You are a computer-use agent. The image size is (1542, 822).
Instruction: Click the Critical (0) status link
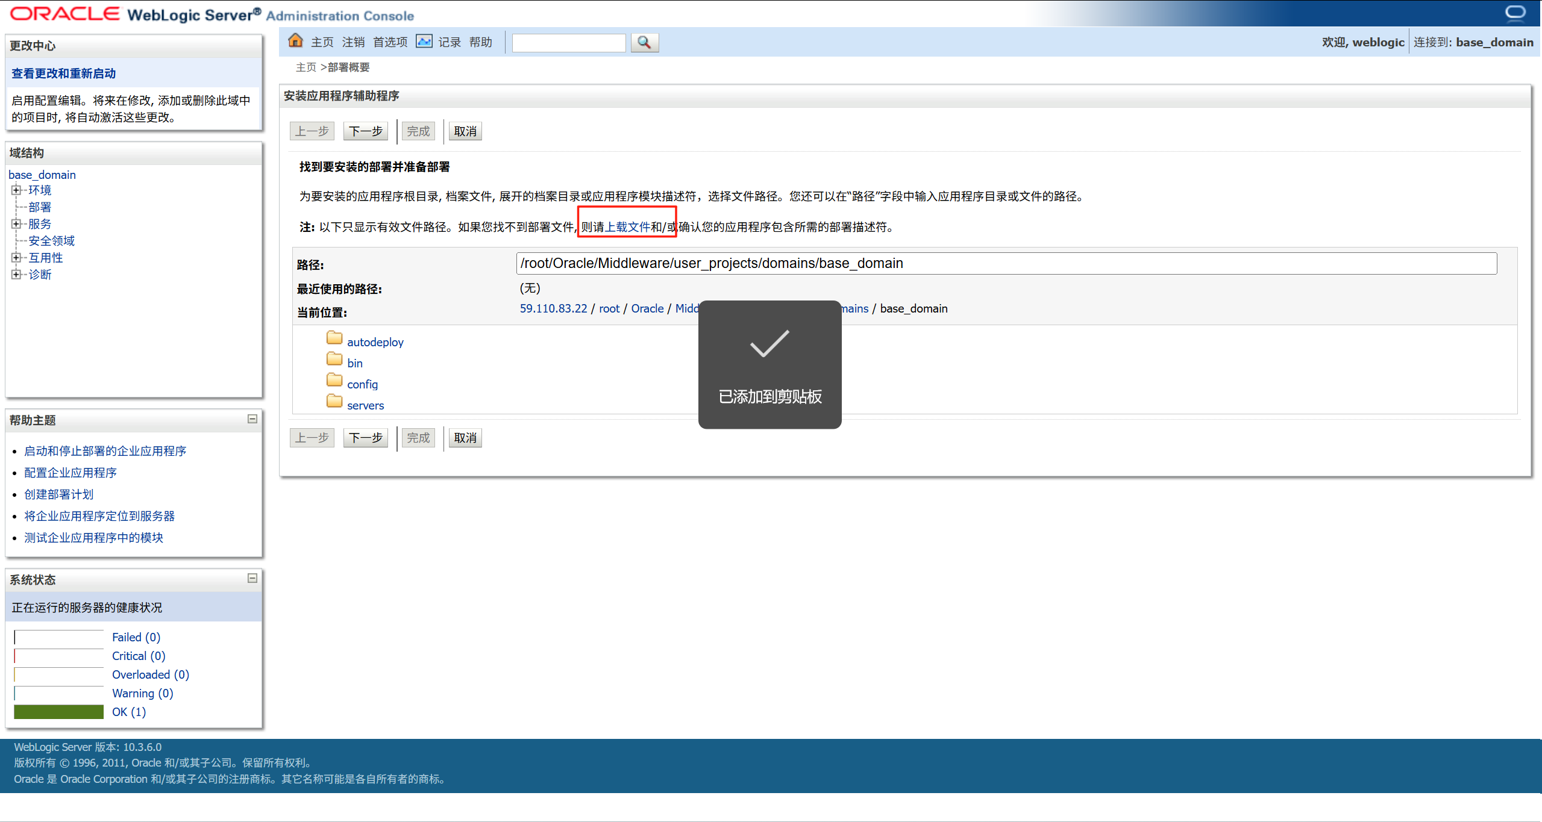(x=139, y=656)
